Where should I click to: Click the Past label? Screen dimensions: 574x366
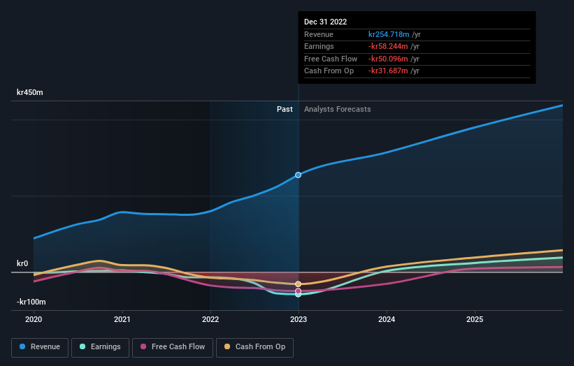pos(285,109)
